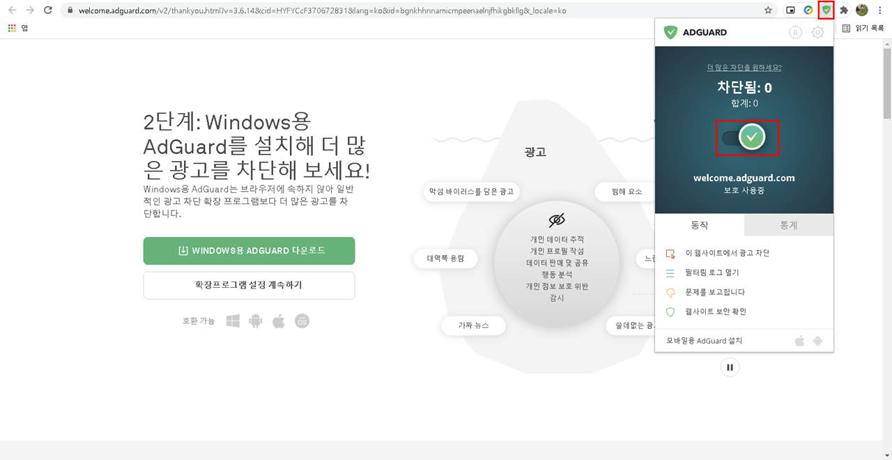The width and height of the screenshot is (892, 460).
Task: Click the block-ads cursor icon in popup
Action: (x=670, y=254)
